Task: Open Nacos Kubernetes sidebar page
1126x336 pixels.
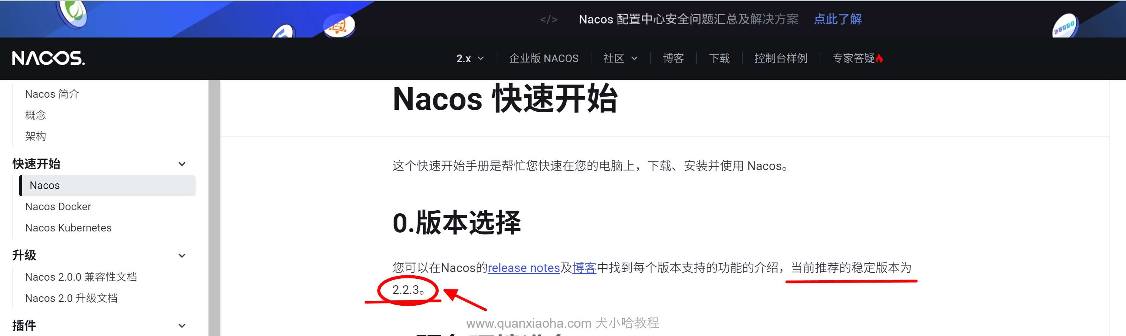Action: coord(68,228)
